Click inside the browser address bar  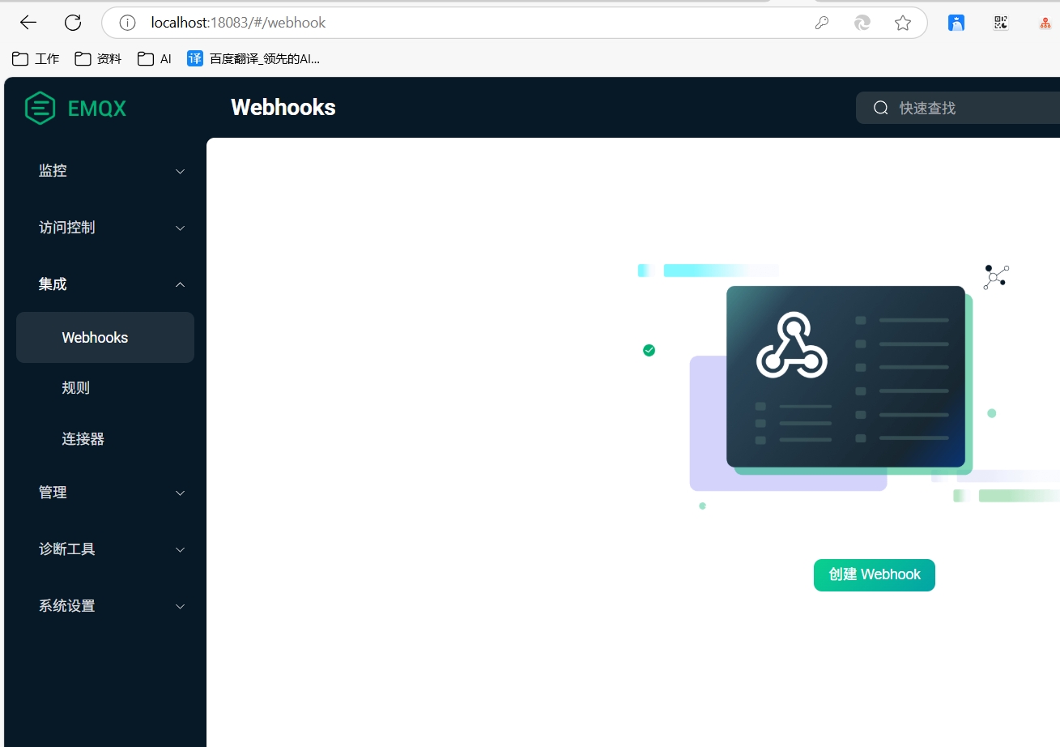click(405, 22)
